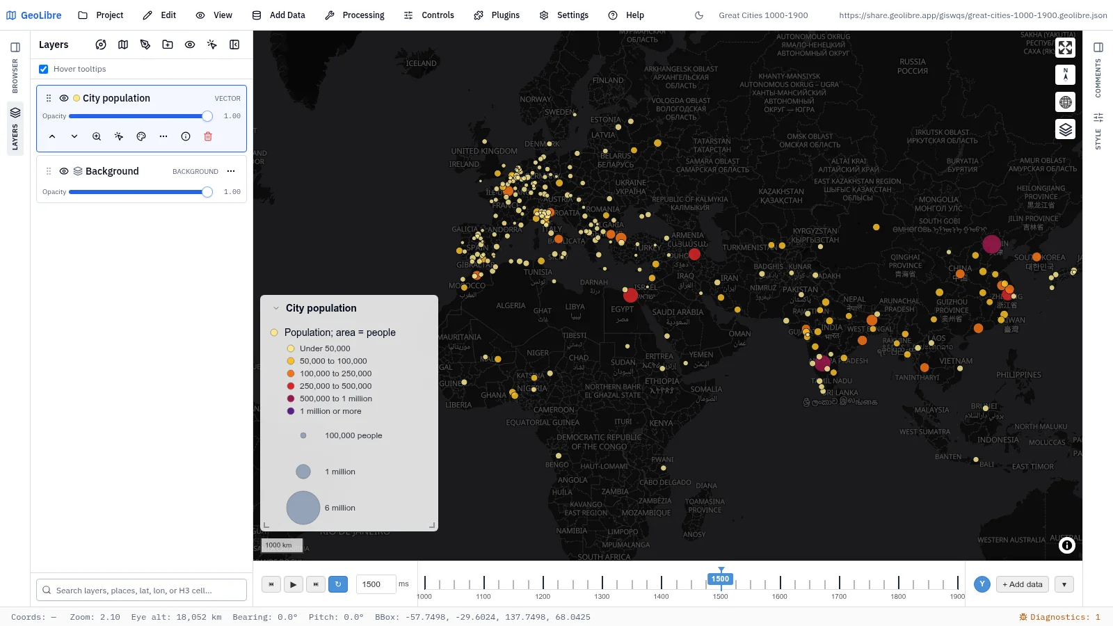This screenshot has width=1113, height=626.
Task: Open the map layers stack control
Action: pos(1065,129)
